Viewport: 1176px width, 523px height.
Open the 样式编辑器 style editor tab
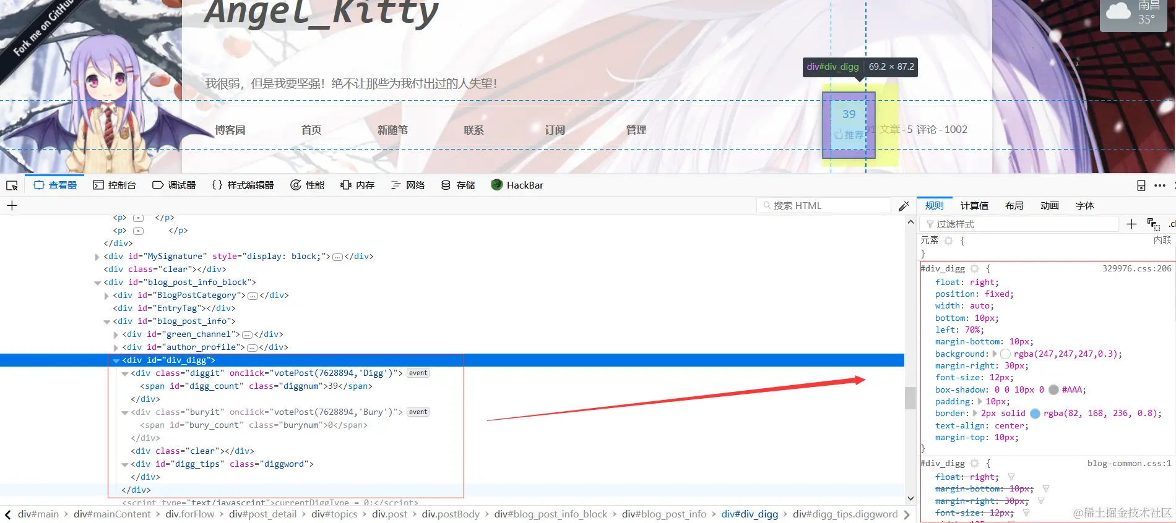pyautogui.click(x=243, y=185)
